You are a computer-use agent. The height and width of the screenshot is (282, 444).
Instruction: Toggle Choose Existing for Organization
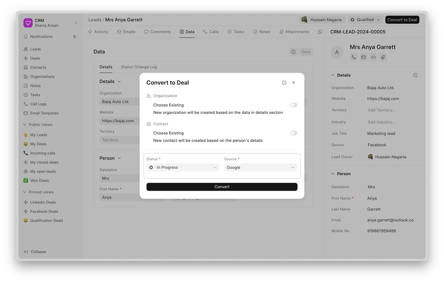click(x=294, y=105)
